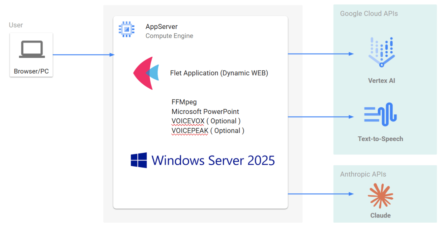
Task: Click the "User" heading text
Action: [x=16, y=25]
